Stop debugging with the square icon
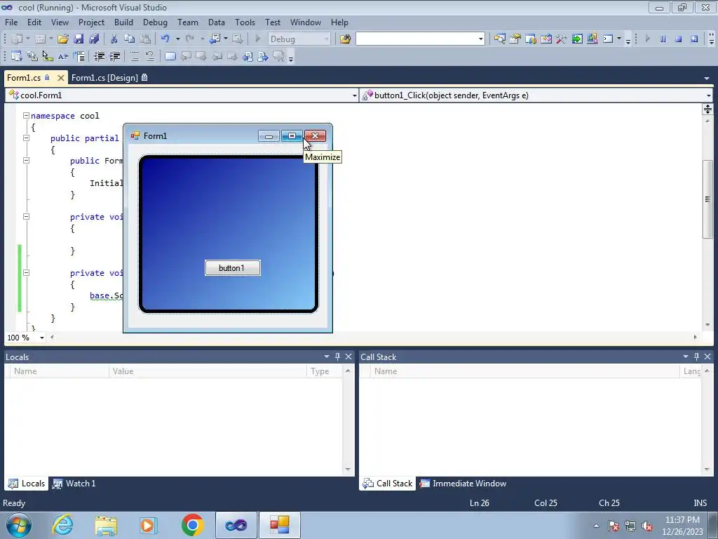This screenshot has width=718, height=539. coord(678,39)
